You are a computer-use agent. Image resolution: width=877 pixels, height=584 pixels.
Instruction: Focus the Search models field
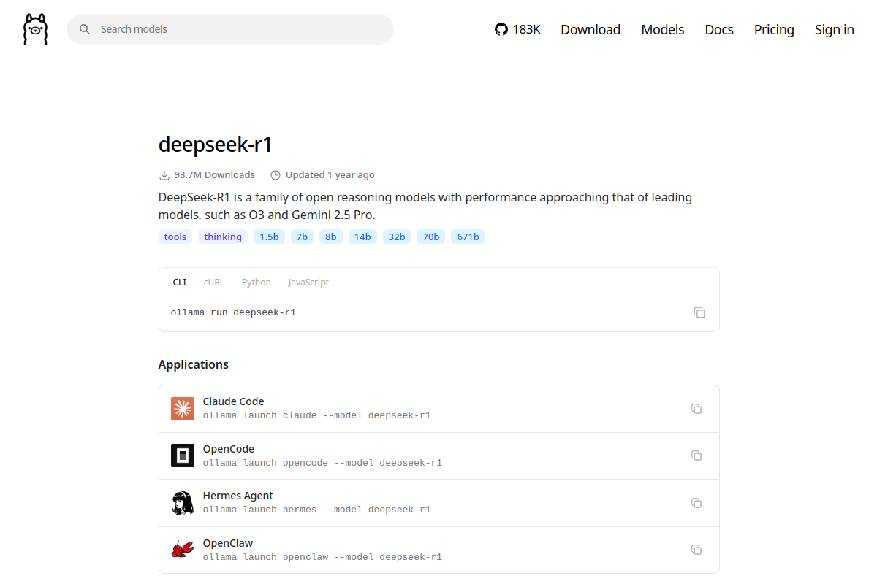[x=230, y=29]
